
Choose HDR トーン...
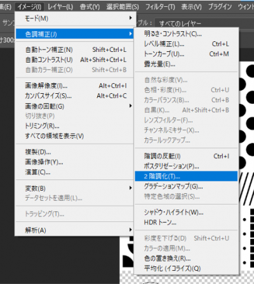coord(186,223)
